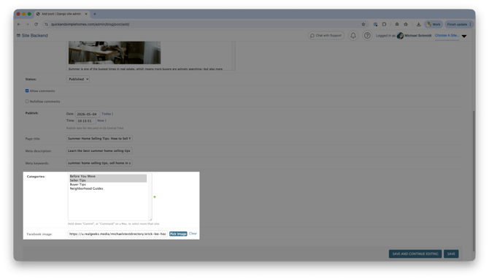This screenshot has width=489, height=279.
Task: Toggle the Allow comments checkbox
Action: [x=27, y=91]
